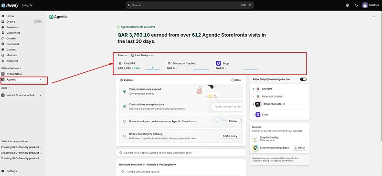The height and width of the screenshot is (176, 382).
Task: Click the Agentic page header icon
Action: coord(51,17)
